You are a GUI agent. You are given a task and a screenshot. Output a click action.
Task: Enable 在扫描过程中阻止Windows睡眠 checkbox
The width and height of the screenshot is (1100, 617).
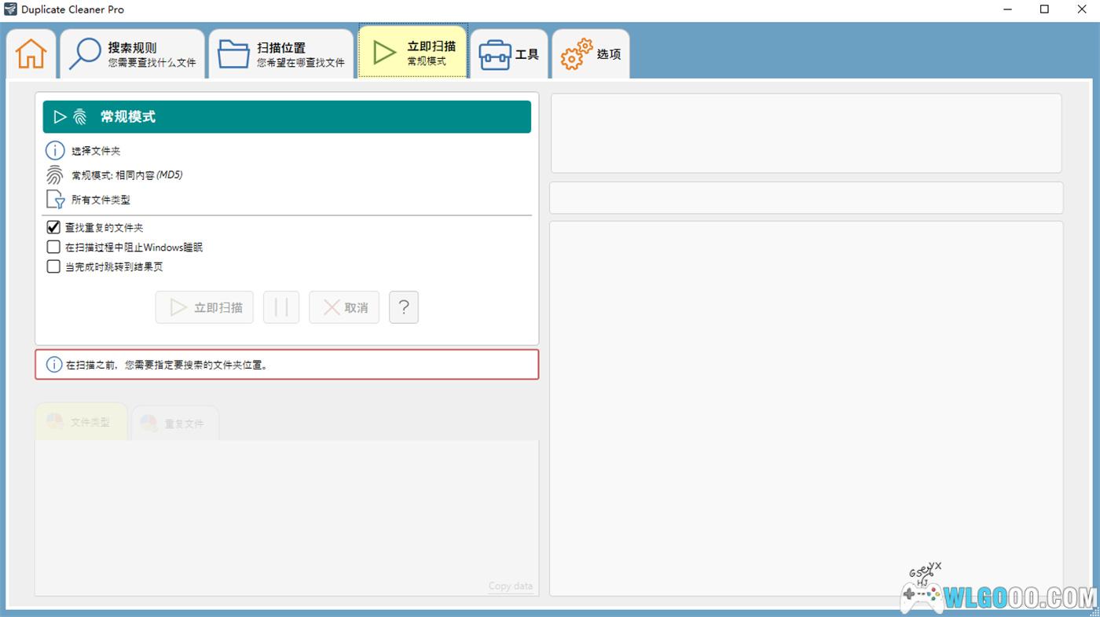(x=53, y=247)
